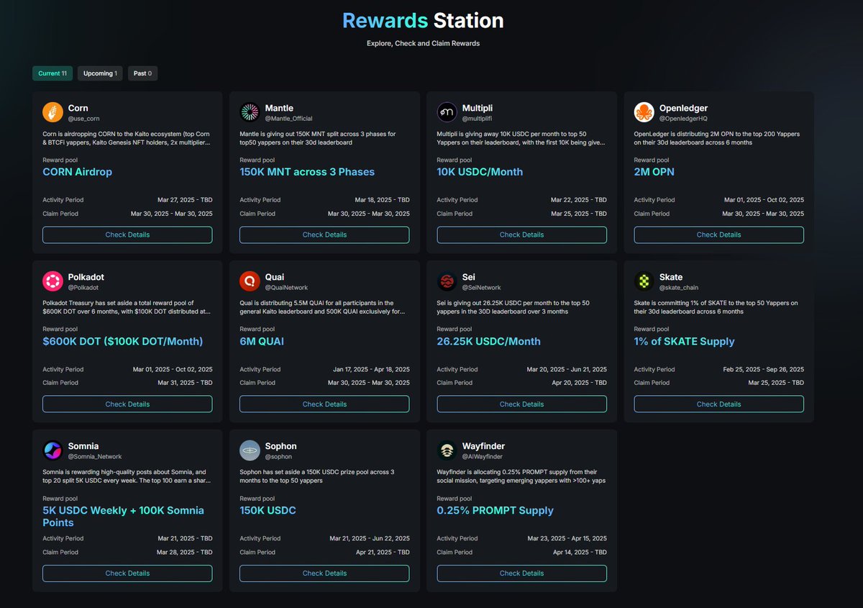The width and height of the screenshot is (863, 608).
Task: Check Details for the Mantle reward
Action: coord(324,235)
